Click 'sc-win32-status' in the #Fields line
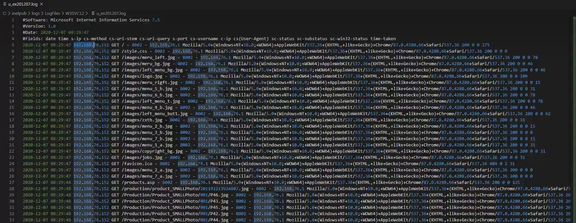Screen dimensions: 576x223 [x=349, y=39]
